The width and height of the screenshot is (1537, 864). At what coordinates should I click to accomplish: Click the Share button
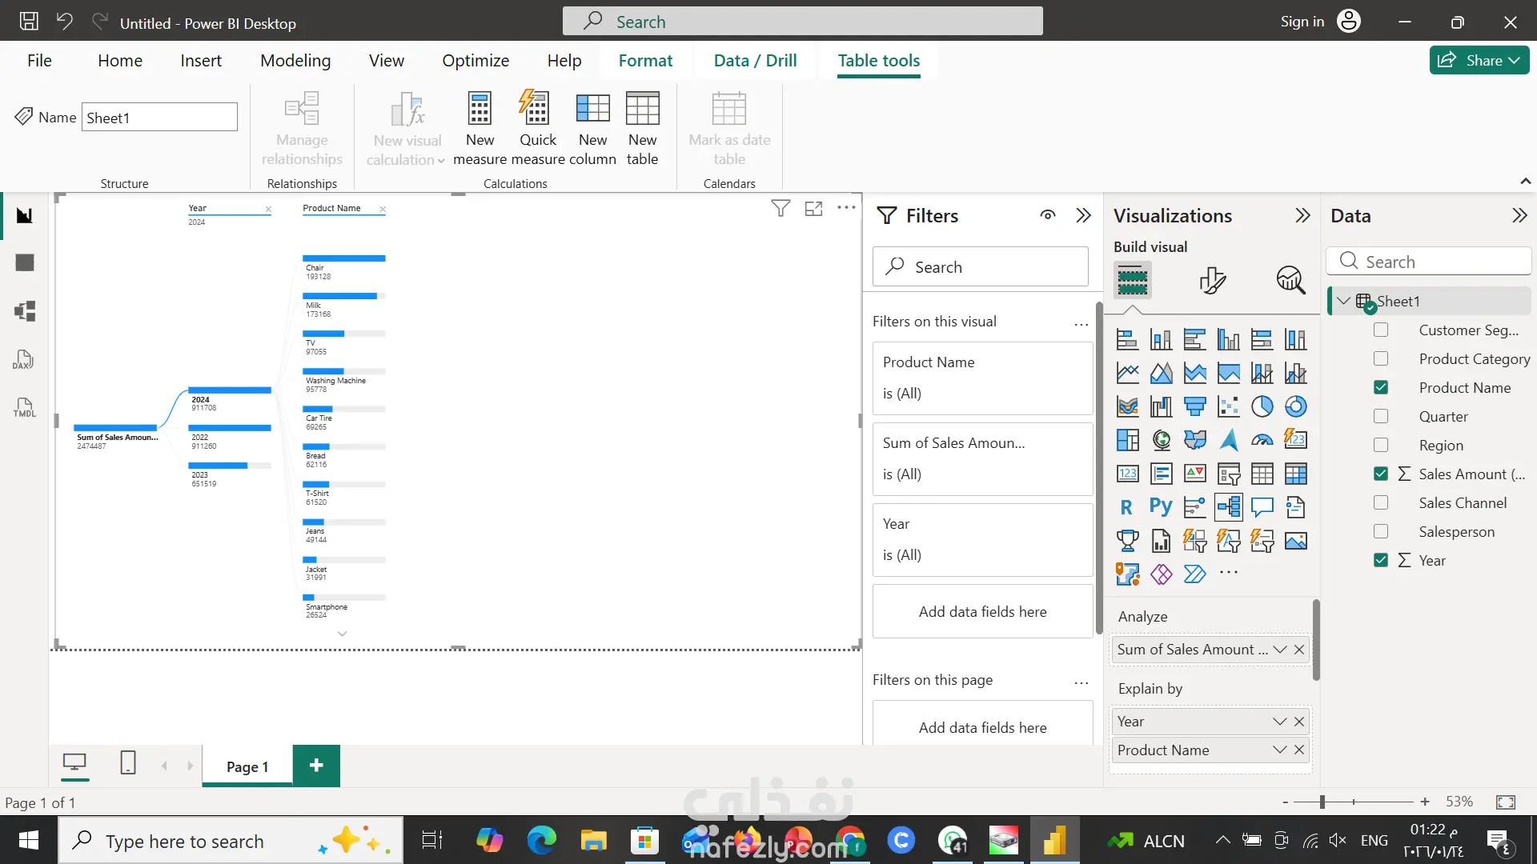click(1478, 60)
